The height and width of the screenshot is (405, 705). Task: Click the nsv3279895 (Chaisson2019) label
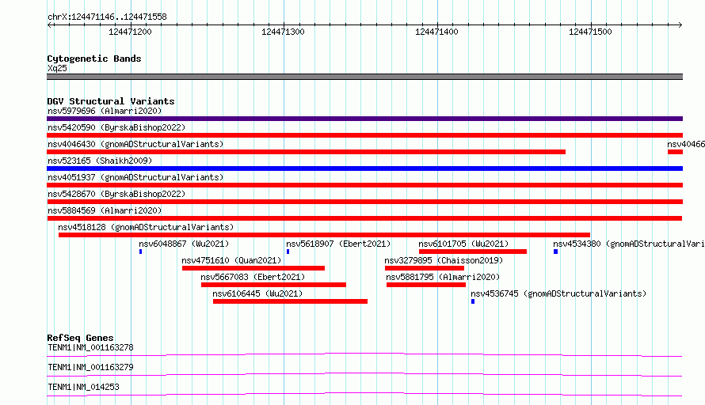tap(444, 260)
